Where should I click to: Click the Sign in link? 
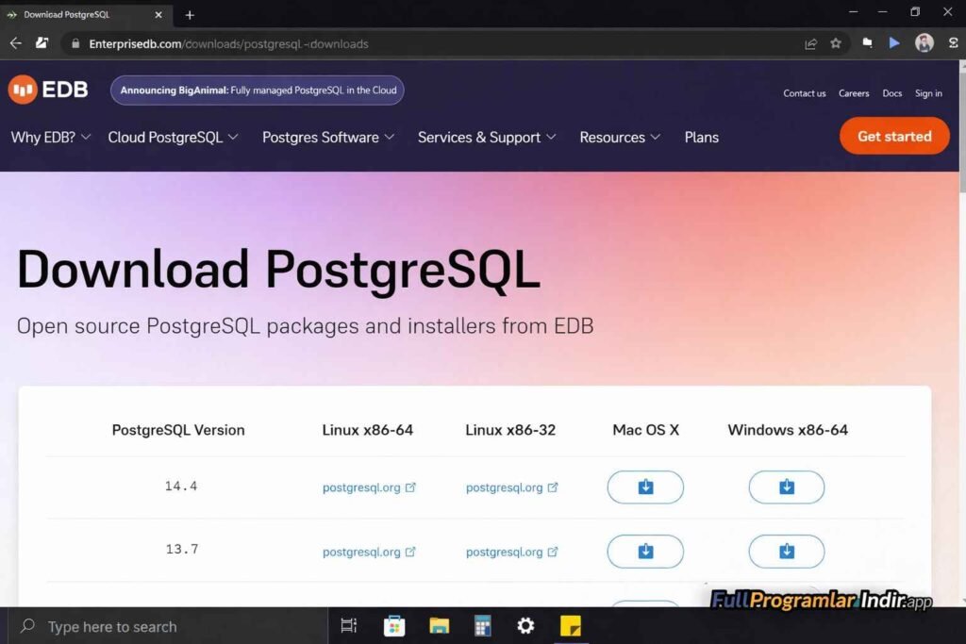928,93
